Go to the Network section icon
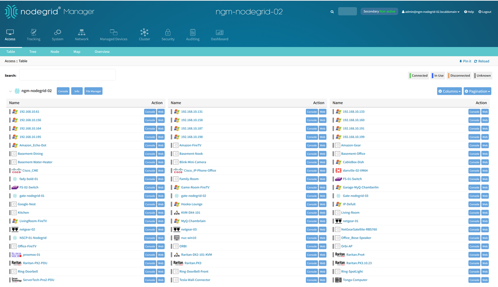The image size is (498, 287). (82, 33)
